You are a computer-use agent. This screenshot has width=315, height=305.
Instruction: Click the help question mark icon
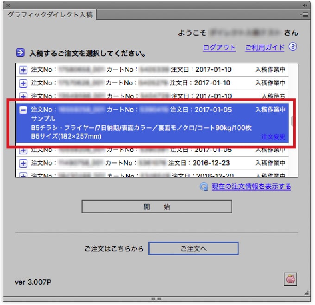click(x=293, y=47)
